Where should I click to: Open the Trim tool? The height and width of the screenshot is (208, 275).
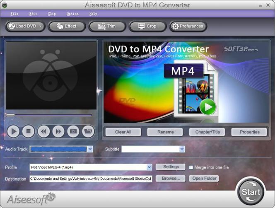point(107,27)
